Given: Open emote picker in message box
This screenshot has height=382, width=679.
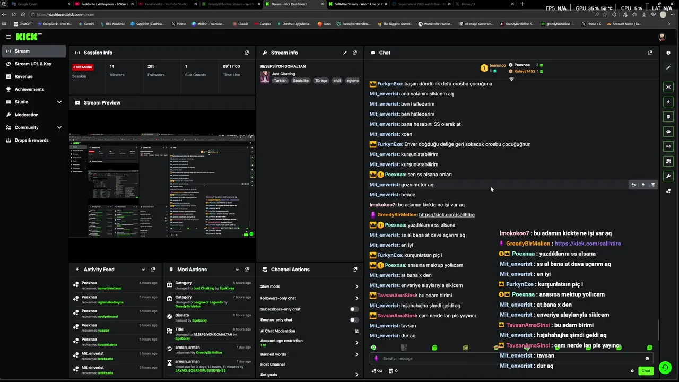Looking at the screenshot, I should point(647,358).
